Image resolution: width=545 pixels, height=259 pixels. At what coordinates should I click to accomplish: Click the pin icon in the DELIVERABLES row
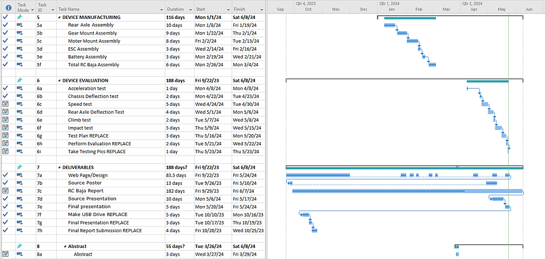[20, 167]
